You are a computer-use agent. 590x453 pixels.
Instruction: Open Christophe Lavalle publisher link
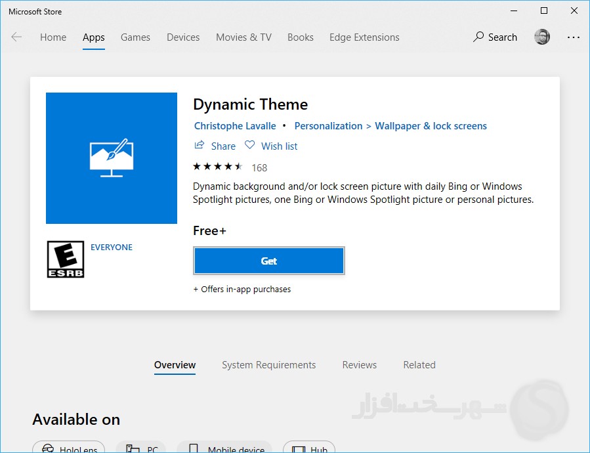pyautogui.click(x=235, y=126)
